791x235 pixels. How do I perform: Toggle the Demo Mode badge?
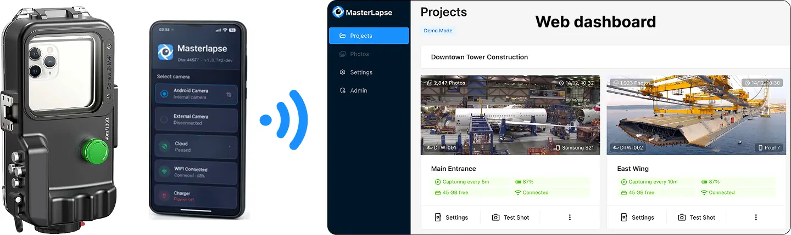coord(438,31)
